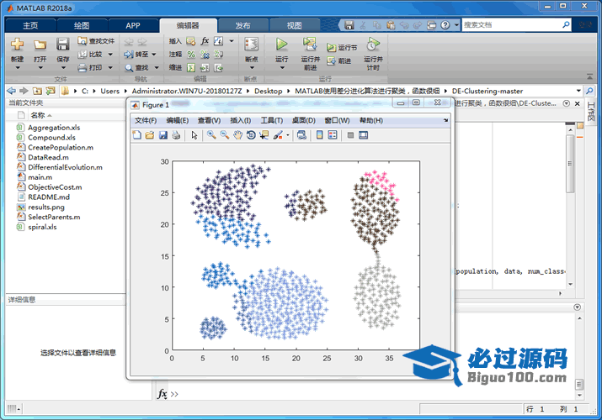
Task: Select main.m in the current folder list
Action: tap(40, 177)
